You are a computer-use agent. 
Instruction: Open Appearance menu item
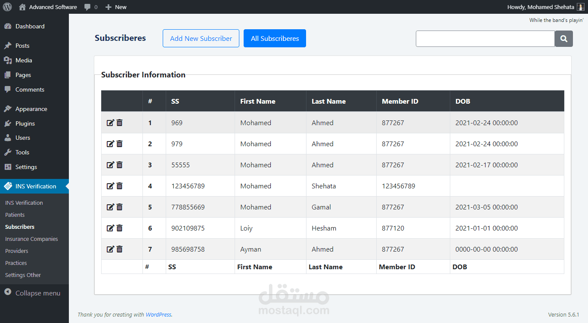(34, 109)
